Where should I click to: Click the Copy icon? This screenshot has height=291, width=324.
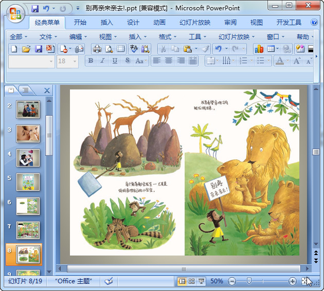pos(175,49)
